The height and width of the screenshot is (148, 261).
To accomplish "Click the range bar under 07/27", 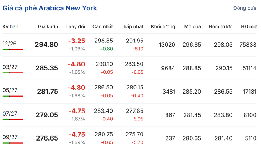I will (13, 120).
